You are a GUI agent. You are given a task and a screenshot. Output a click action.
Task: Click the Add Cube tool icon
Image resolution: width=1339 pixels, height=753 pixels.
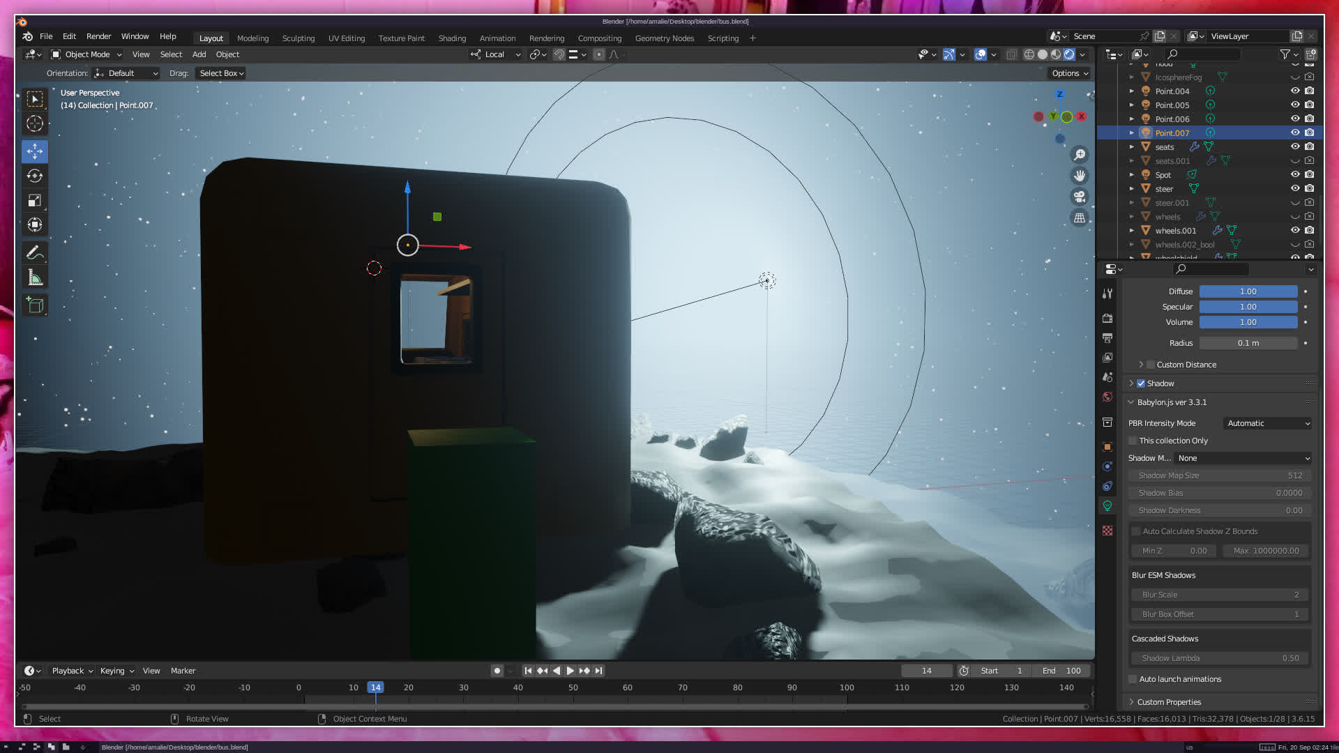pyautogui.click(x=35, y=305)
